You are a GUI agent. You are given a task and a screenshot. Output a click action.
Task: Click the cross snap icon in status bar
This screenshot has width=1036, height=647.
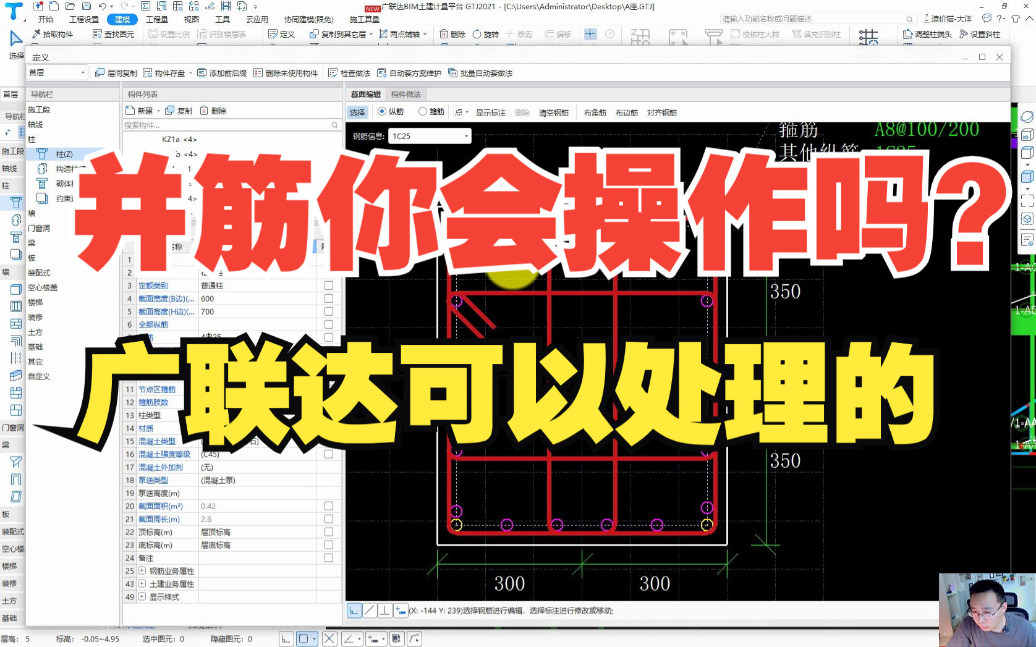point(329,639)
